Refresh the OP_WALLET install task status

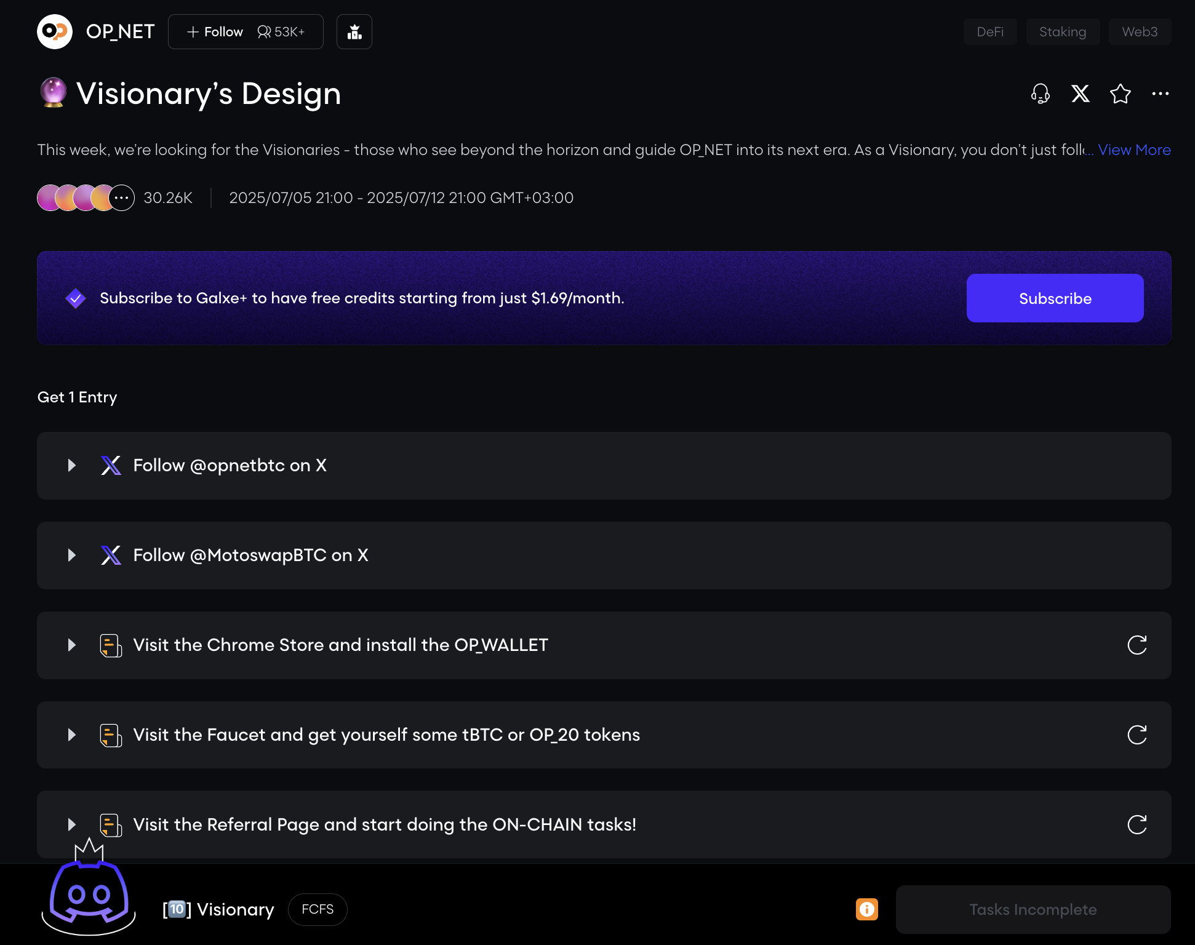(x=1137, y=645)
